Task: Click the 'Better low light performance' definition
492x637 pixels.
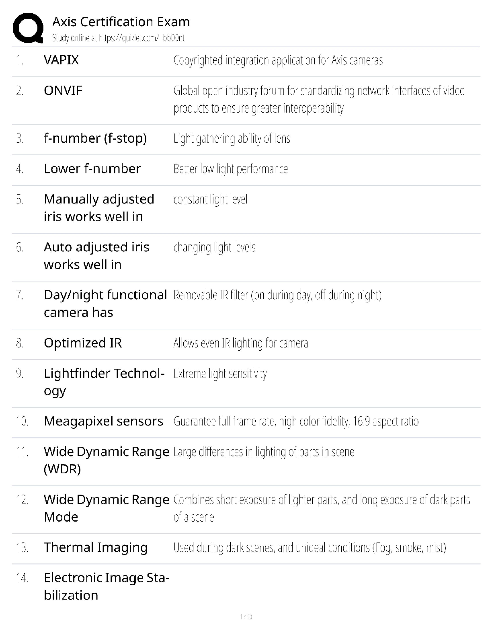Action: pos(231,169)
